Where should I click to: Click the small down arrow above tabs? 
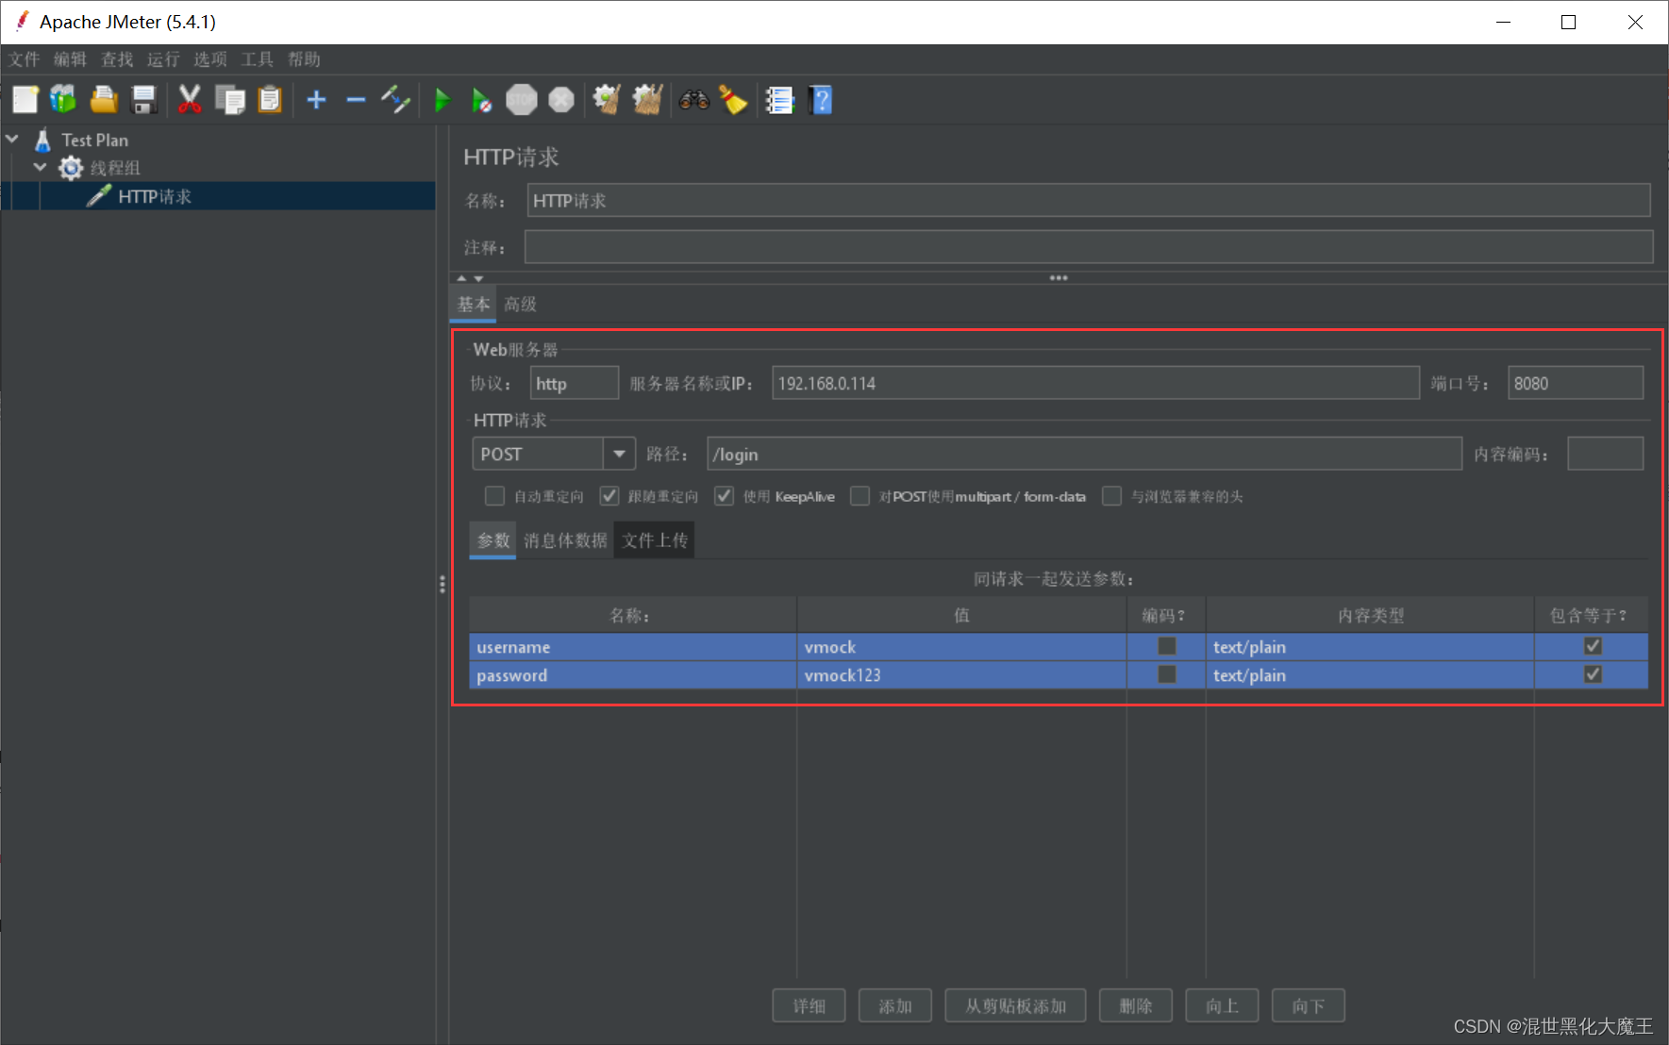pos(478,278)
